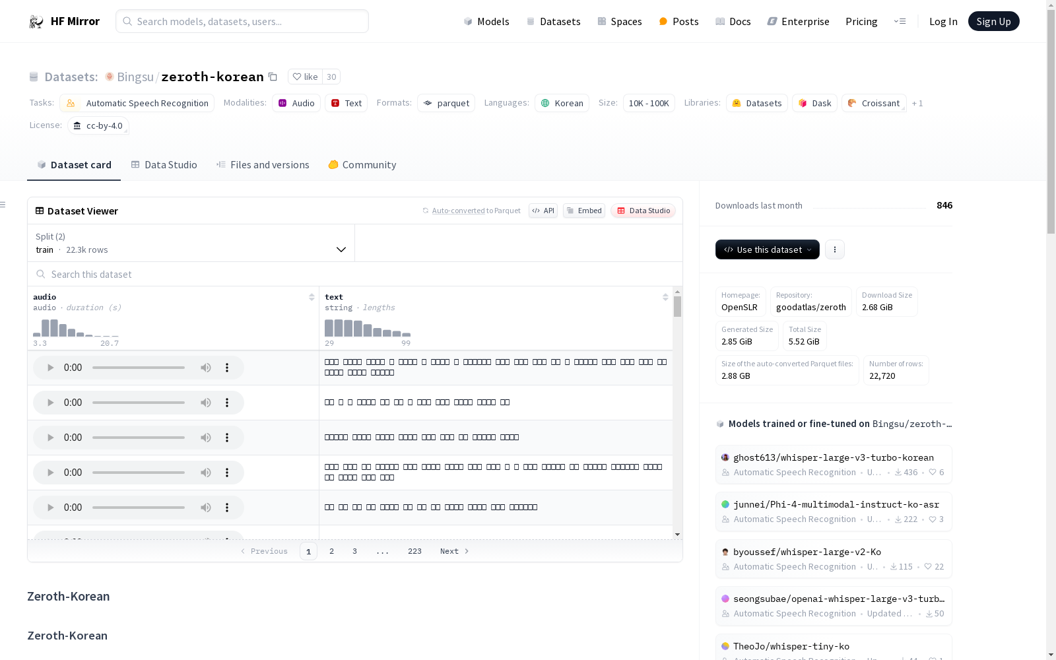Open Enterprise in the top navigation
Screen dimensions: 1056x660
[x=798, y=21]
